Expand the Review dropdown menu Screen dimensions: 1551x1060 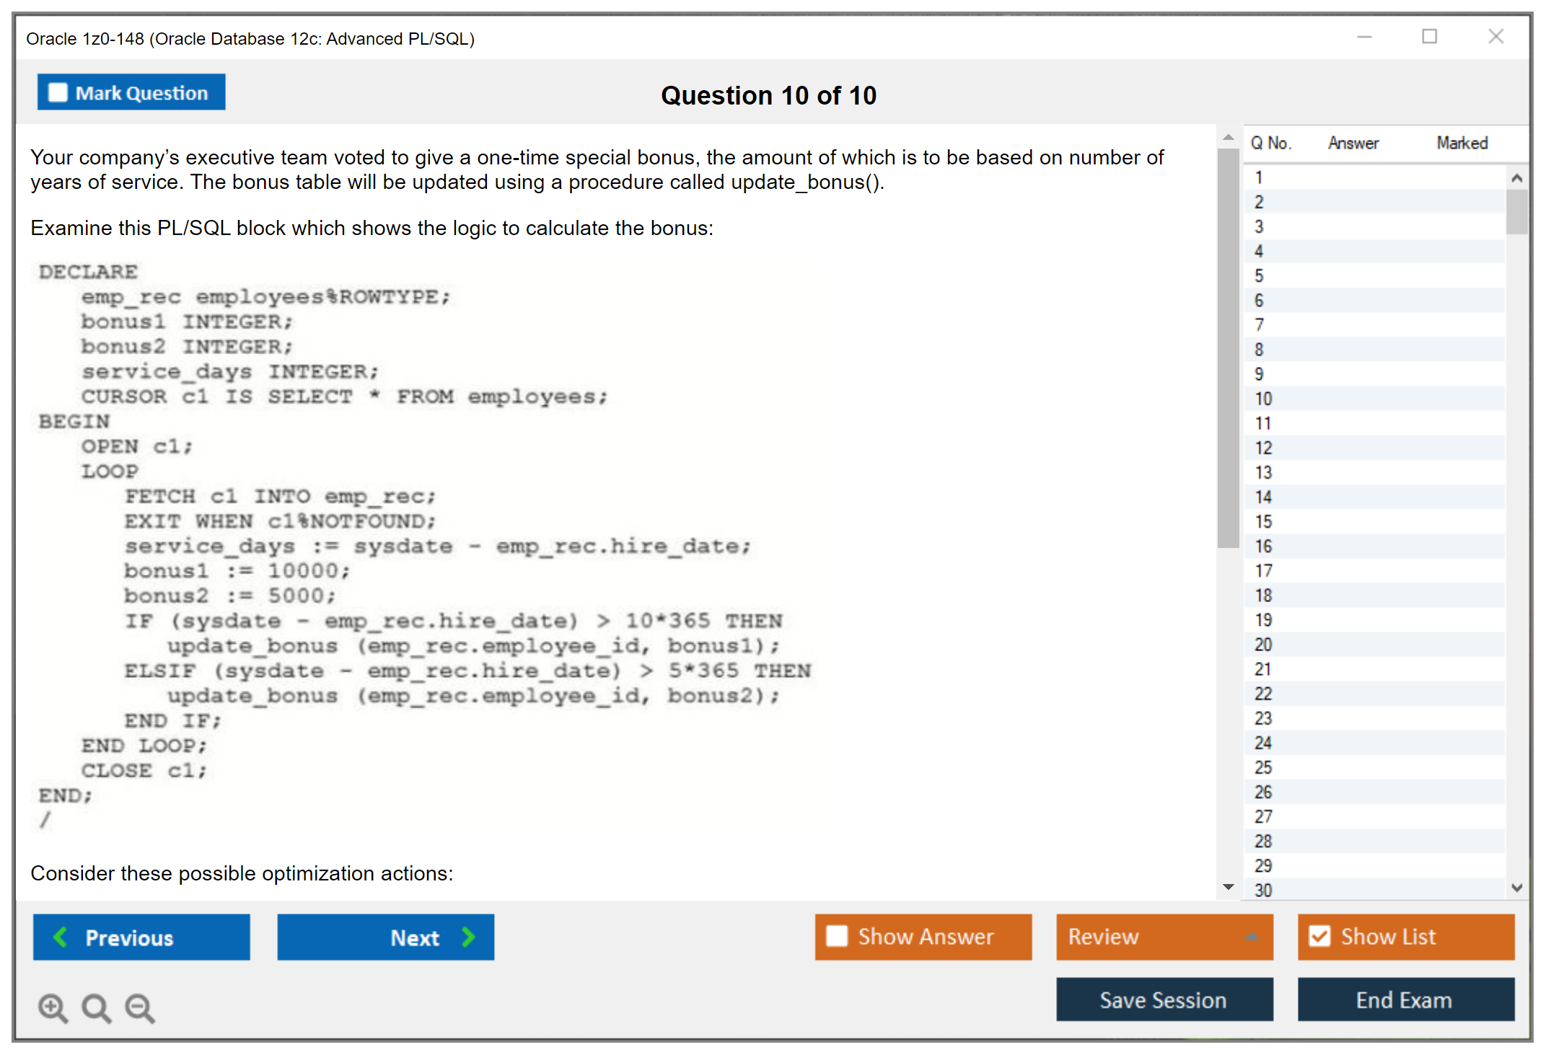point(1252,936)
